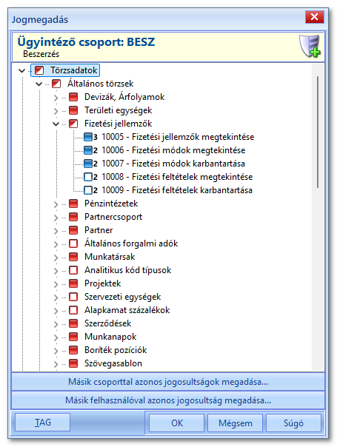Toggle permission 10007 blue checkbox
The height and width of the screenshot is (447, 337).
pos(88,164)
